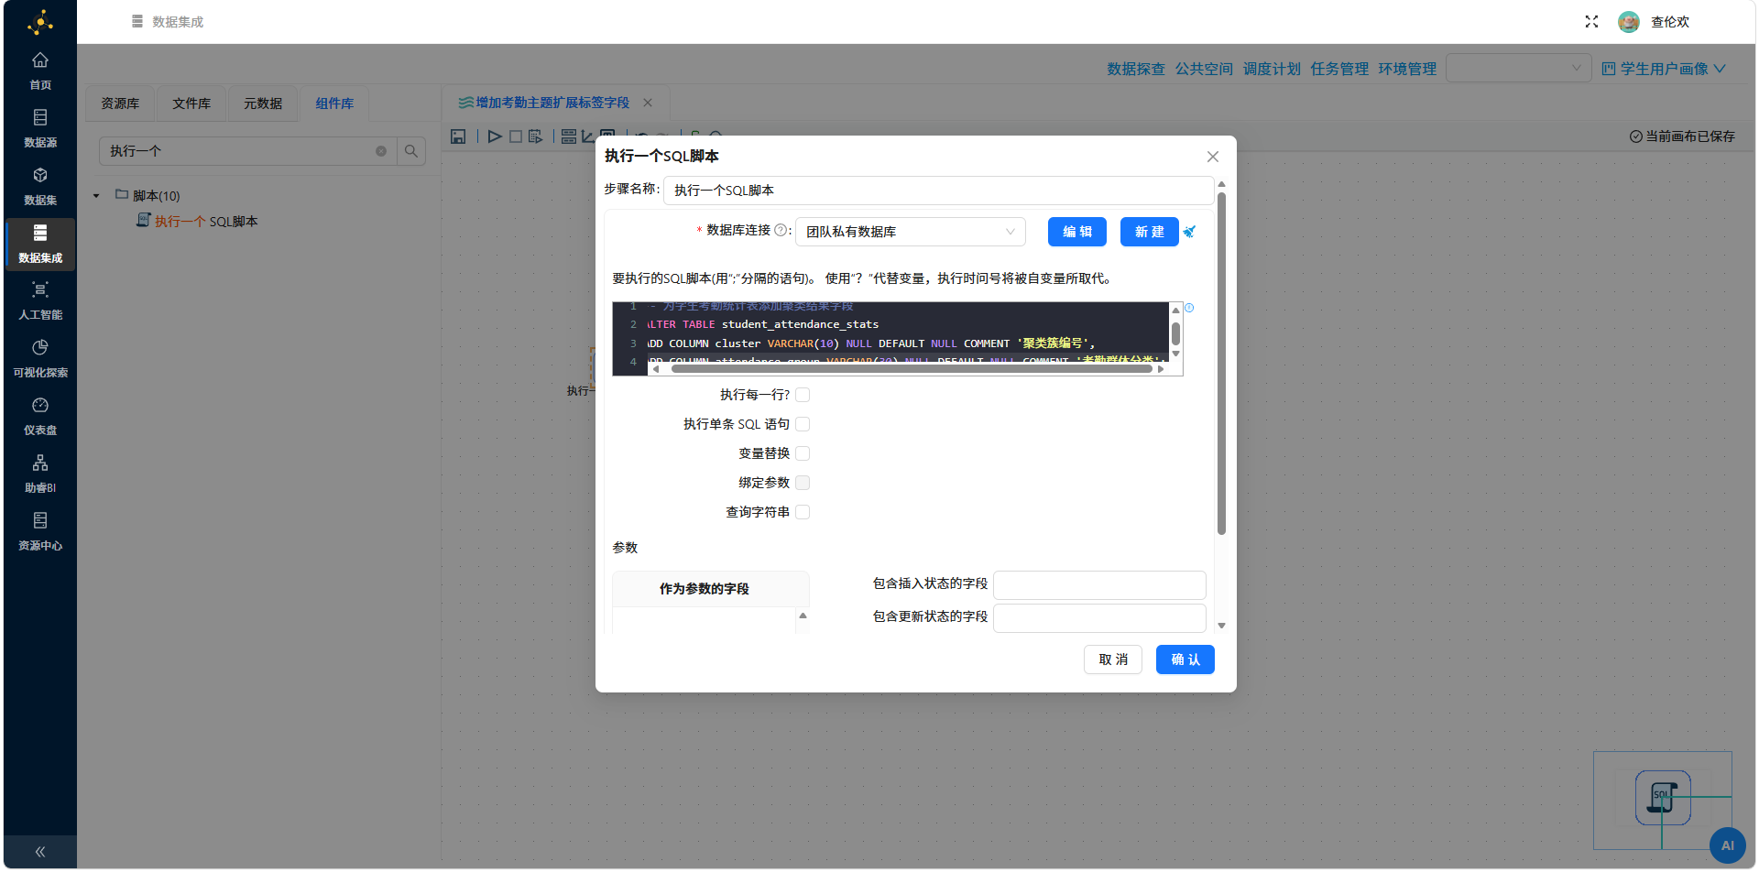Click the run (play) icon in toolbar
1759x872 pixels.
[495, 136]
